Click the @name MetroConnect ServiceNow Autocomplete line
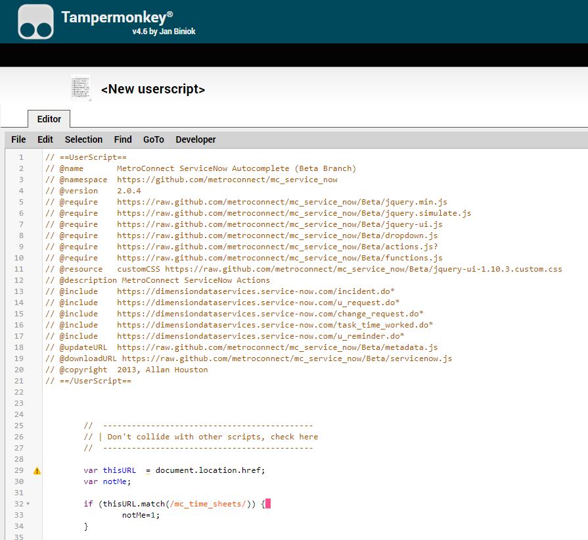Screen dimensions: 588x540 (200, 168)
